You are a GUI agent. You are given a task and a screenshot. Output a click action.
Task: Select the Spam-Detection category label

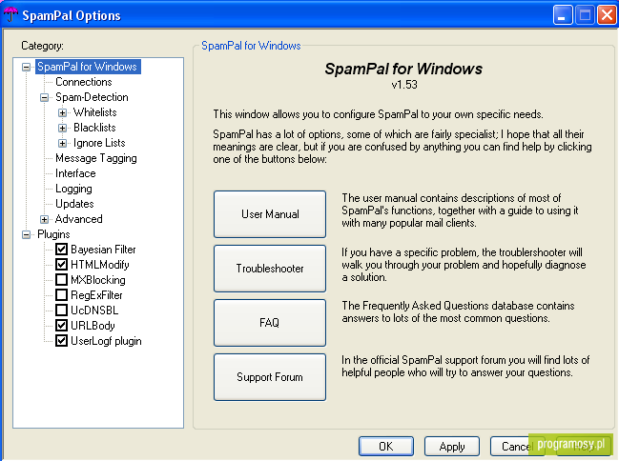pyautogui.click(x=92, y=97)
